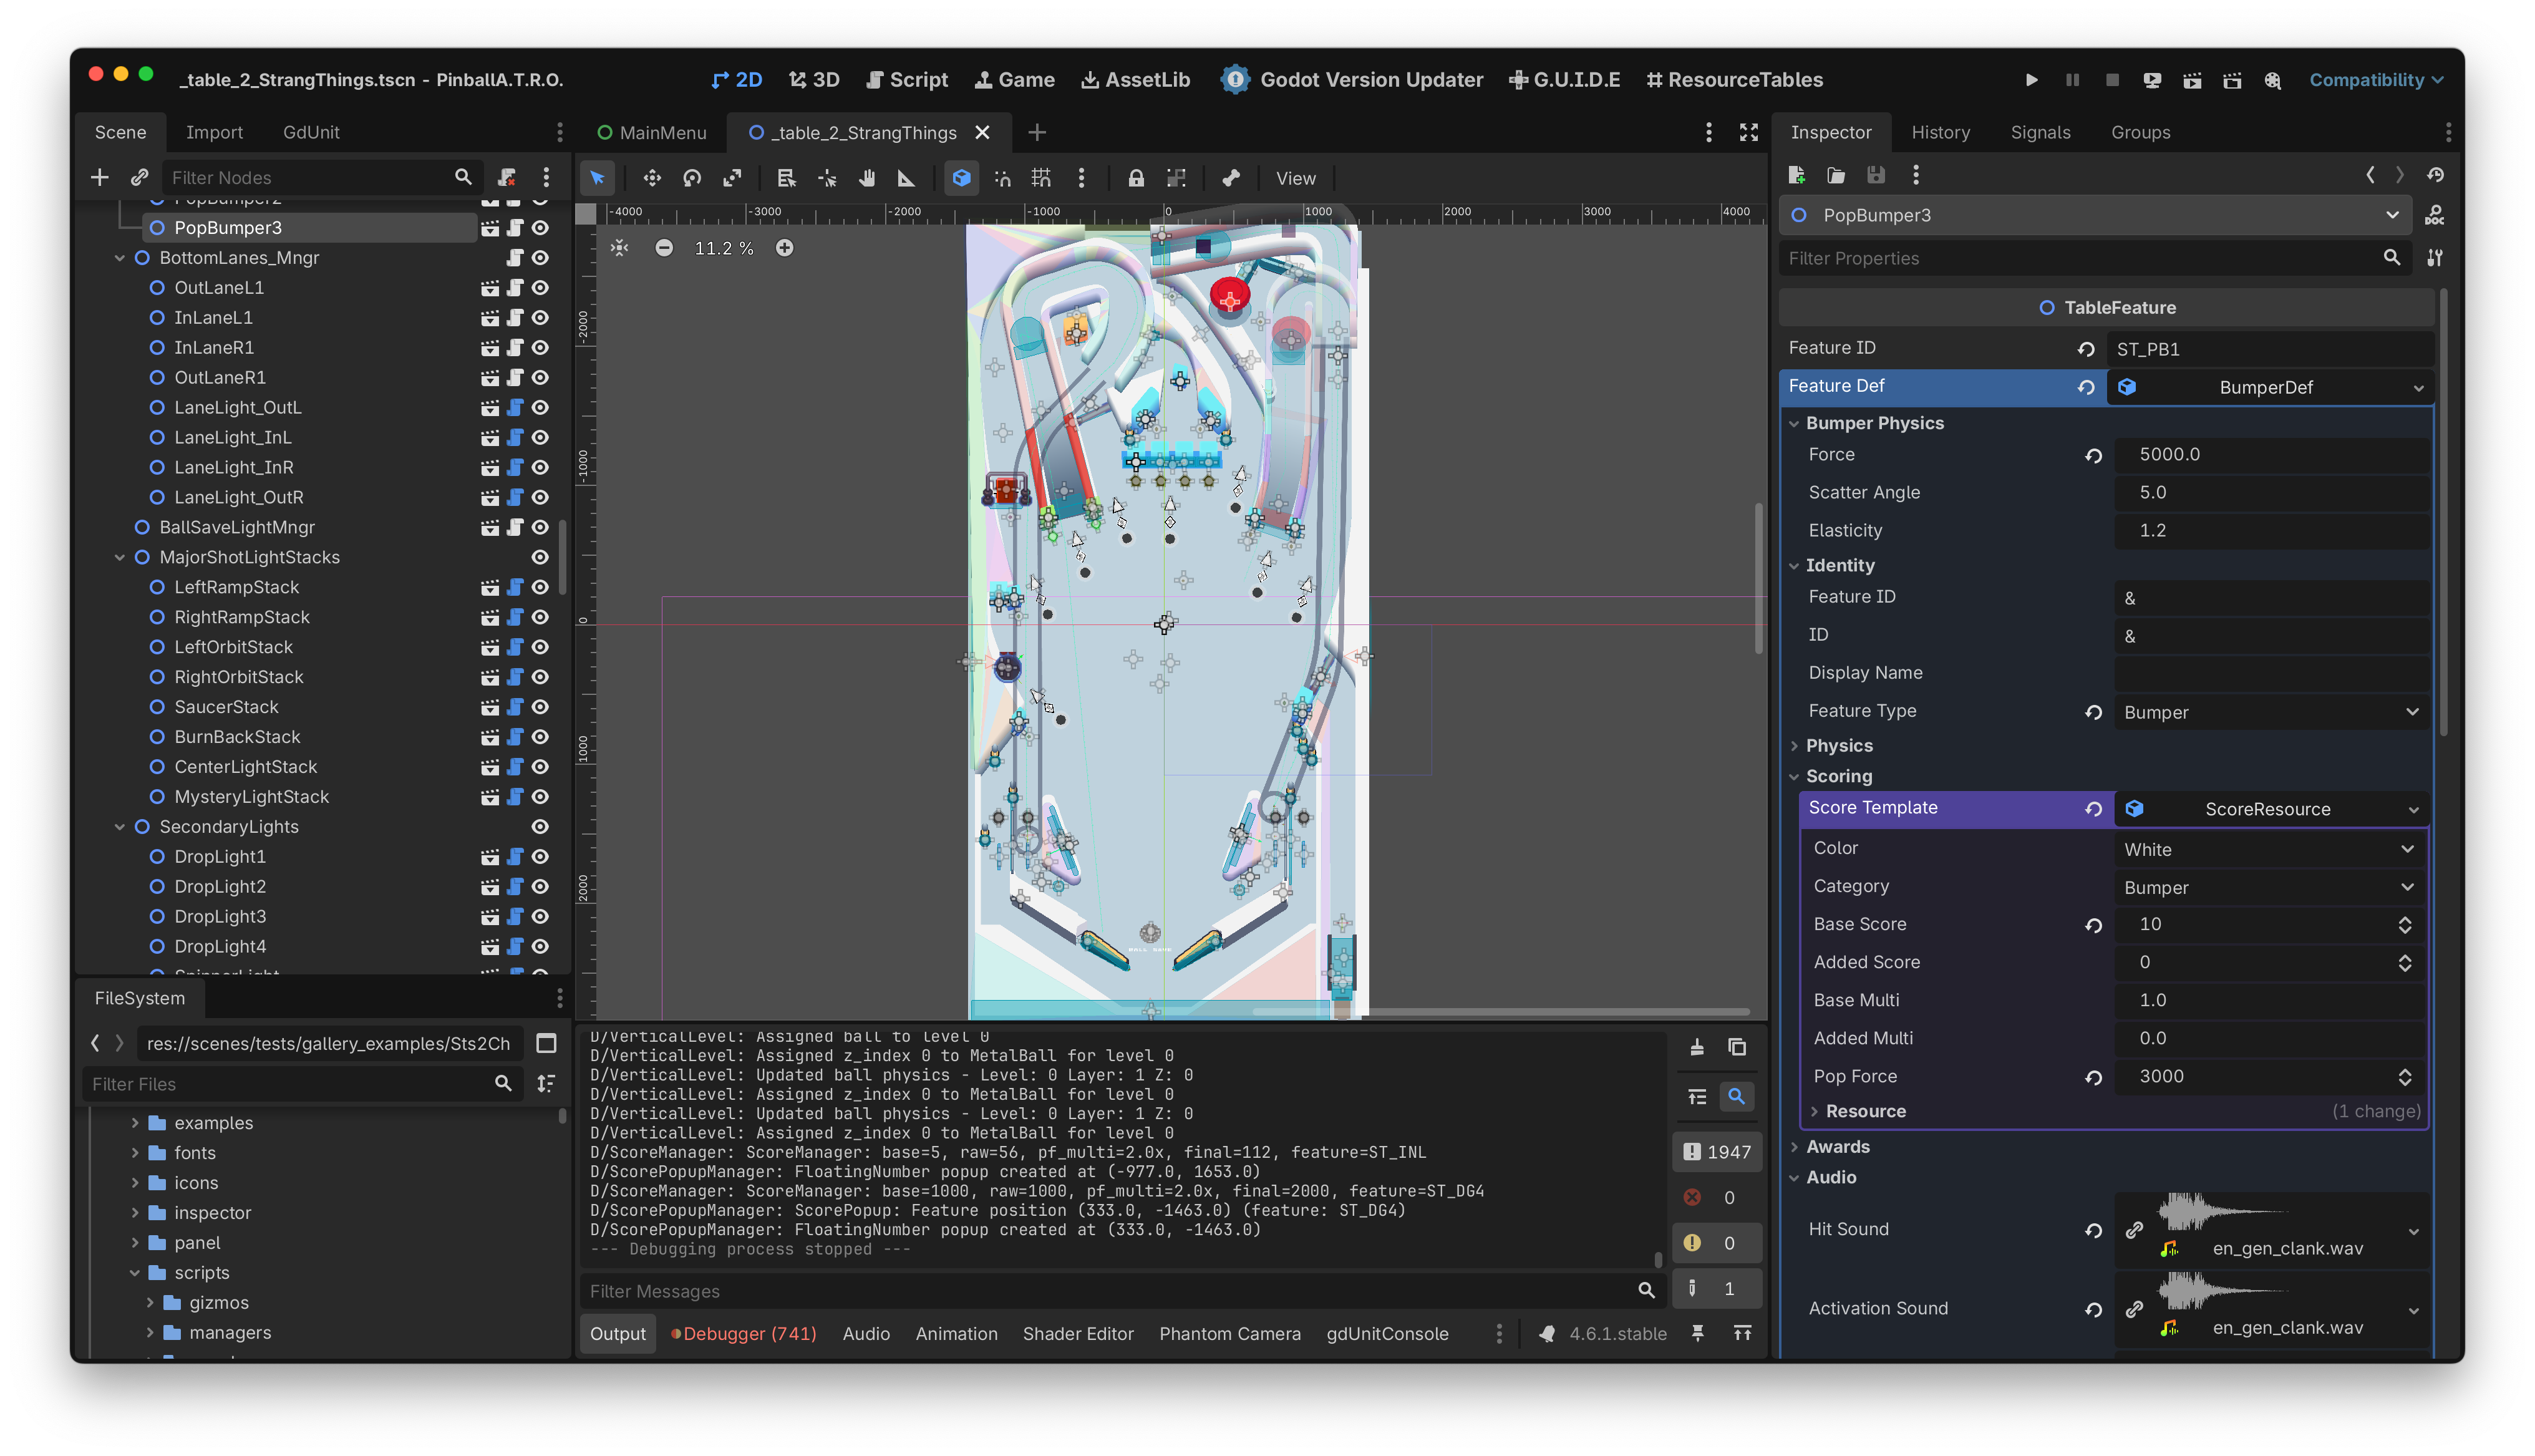
Task: Zoom out with the minus button
Action: pyautogui.click(x=664, y=248)
